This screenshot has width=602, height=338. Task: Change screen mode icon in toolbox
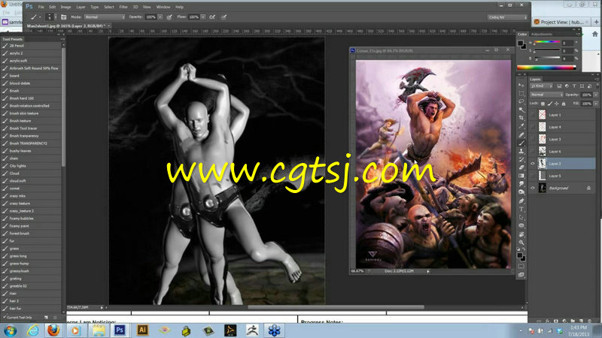pos(521,275)
